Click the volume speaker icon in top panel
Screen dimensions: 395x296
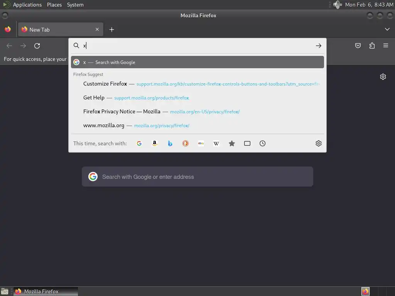pyautogui.click(x=338, y=5)
